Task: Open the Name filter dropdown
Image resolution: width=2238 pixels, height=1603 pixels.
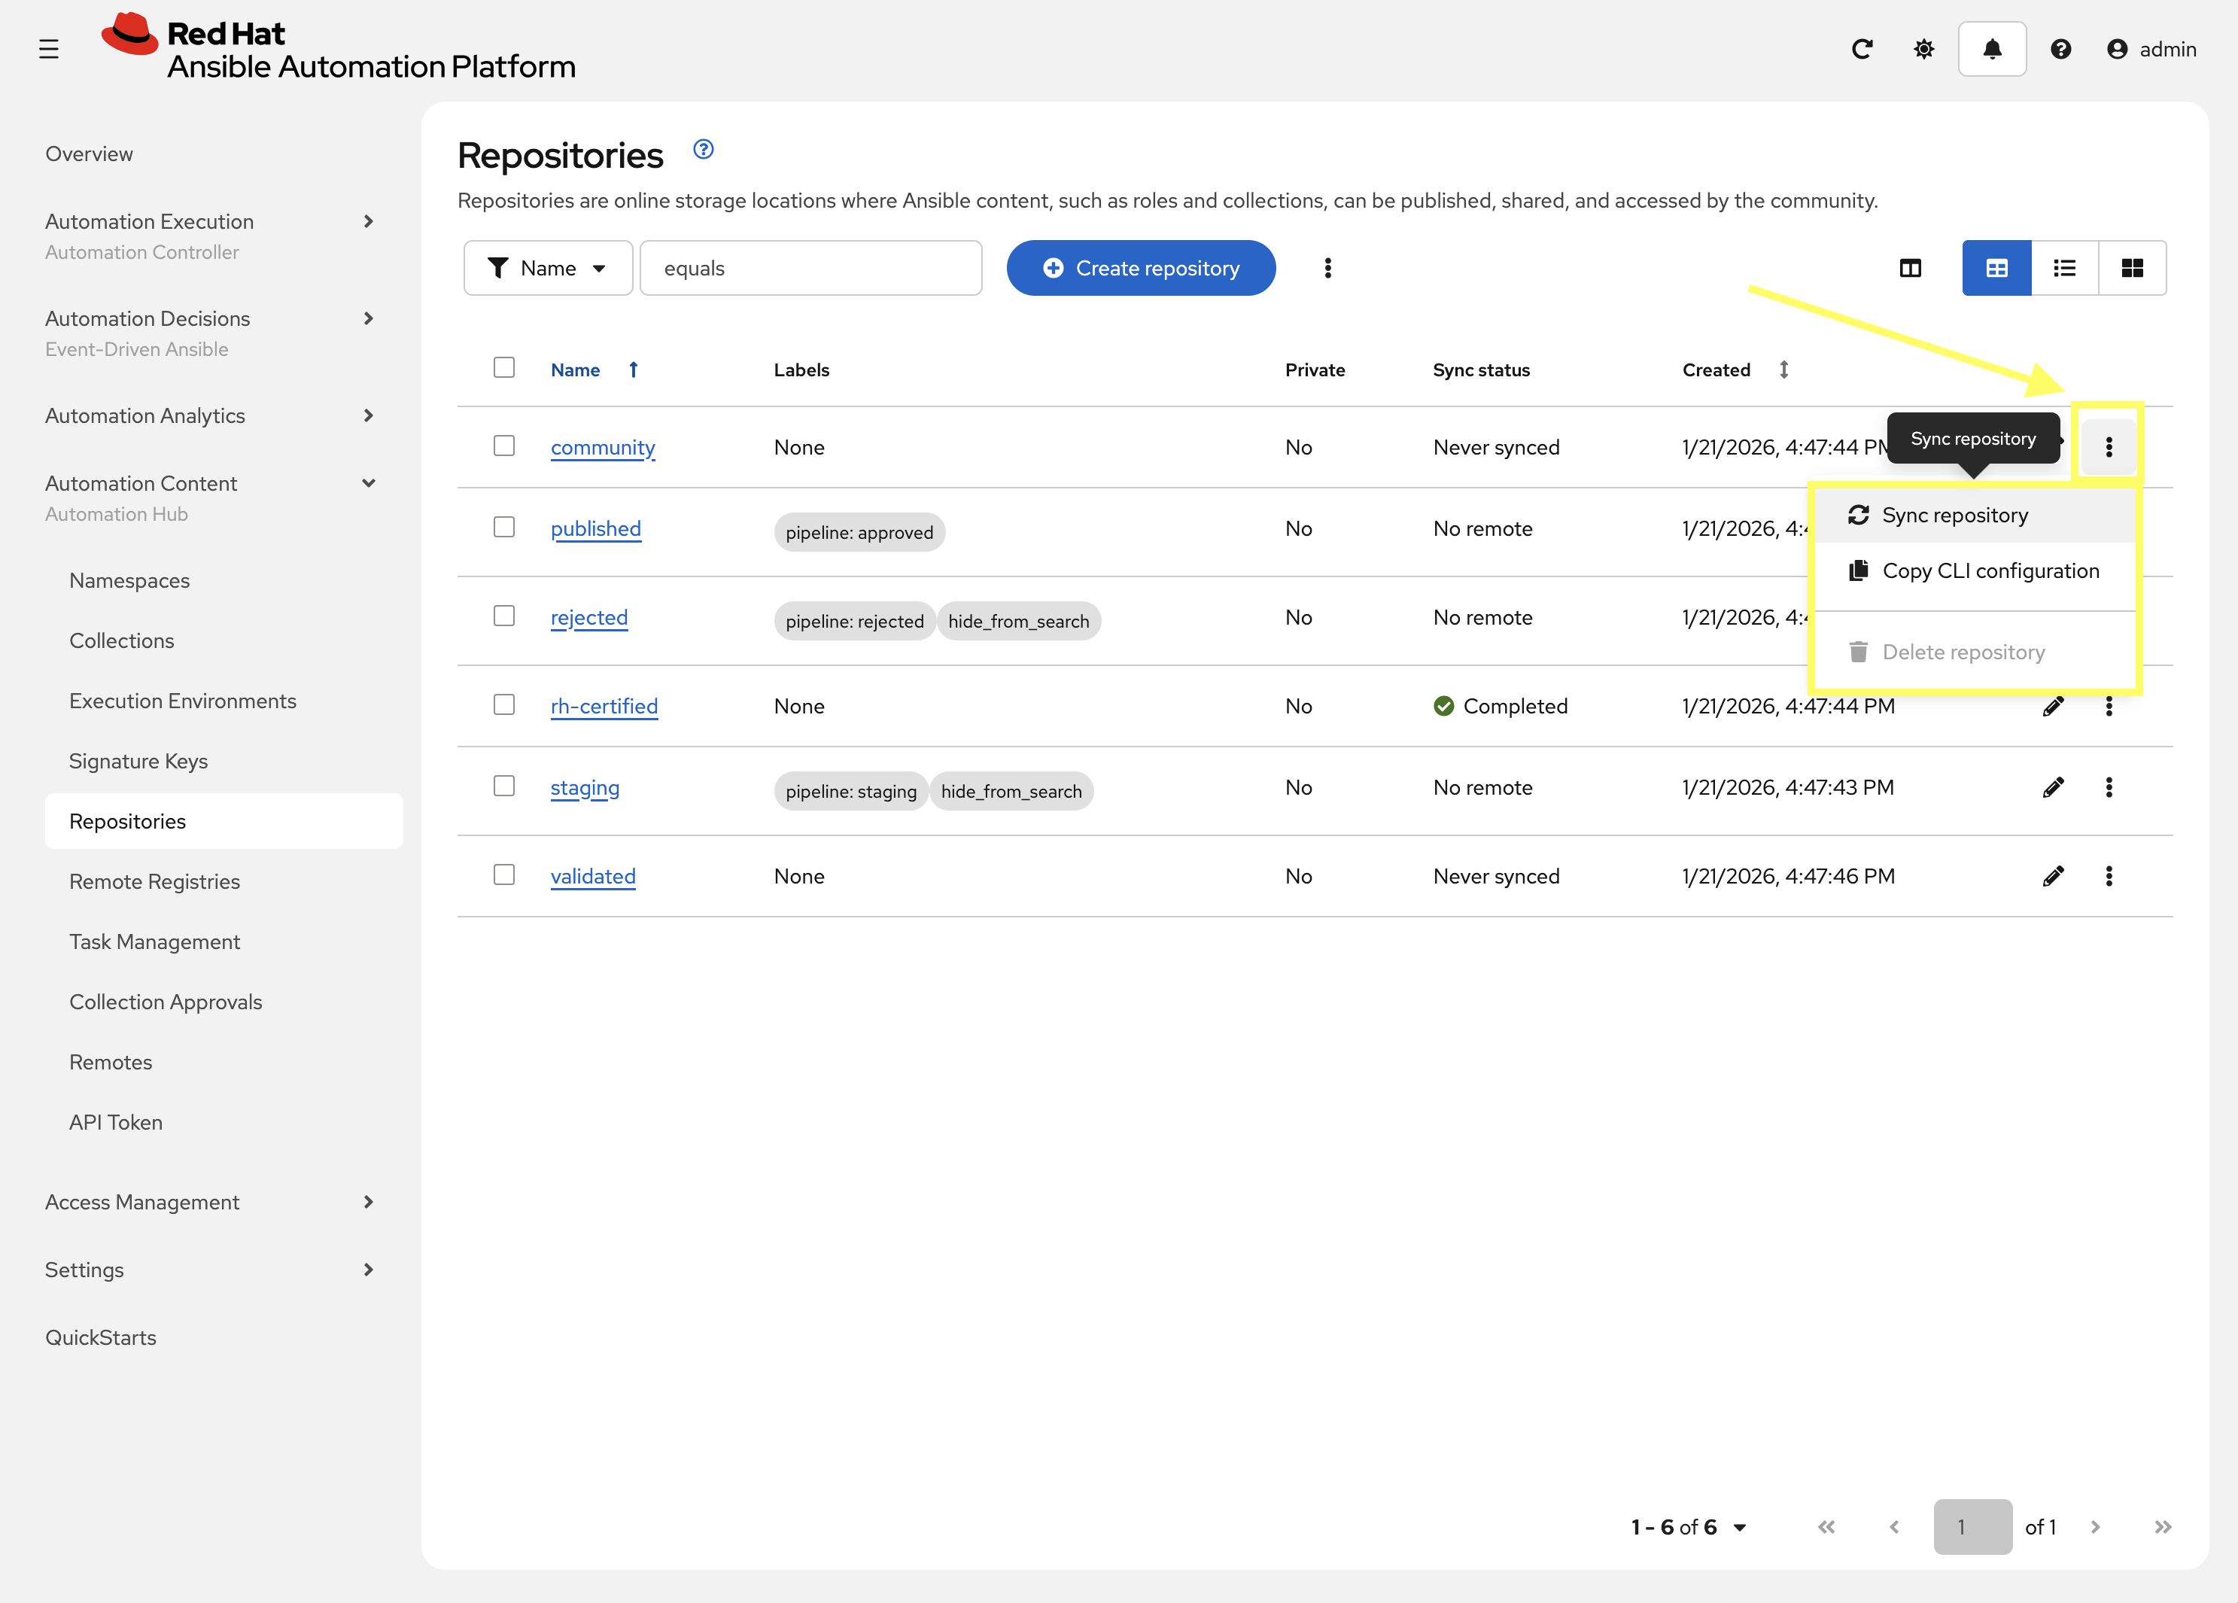Action: 549,267
